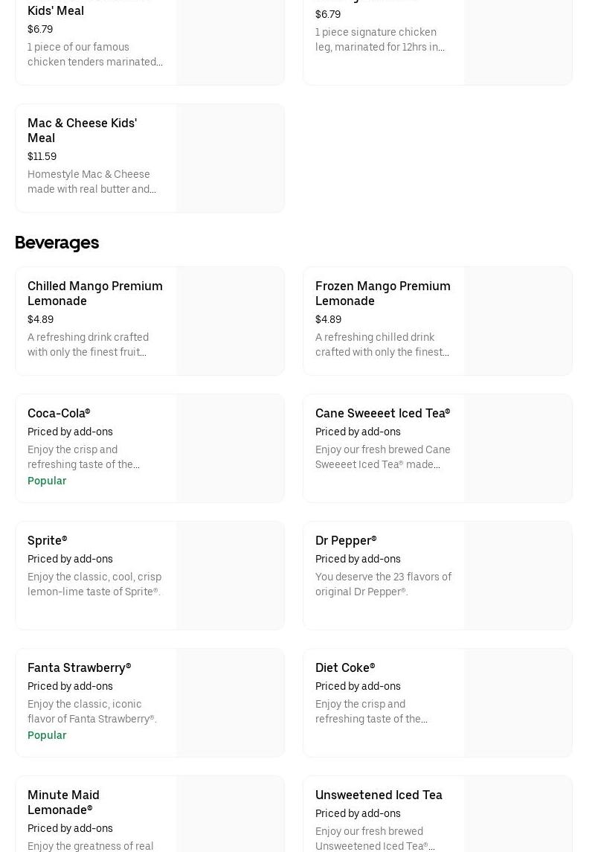Click the Beverages section heading

pyautogui.click(x=57, y=243)
